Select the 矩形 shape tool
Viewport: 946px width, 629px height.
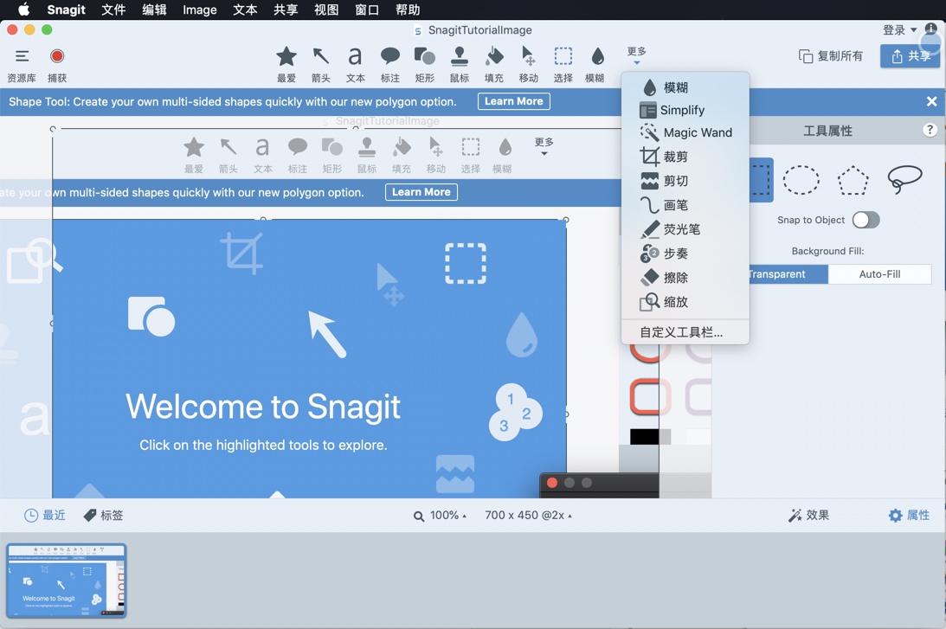pyautogui.click(x=425, y=65)
